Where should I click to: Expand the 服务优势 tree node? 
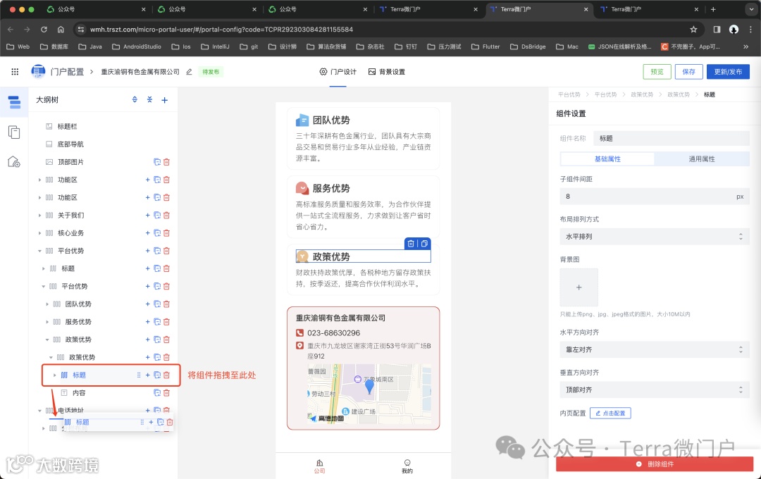click(47, 322)
